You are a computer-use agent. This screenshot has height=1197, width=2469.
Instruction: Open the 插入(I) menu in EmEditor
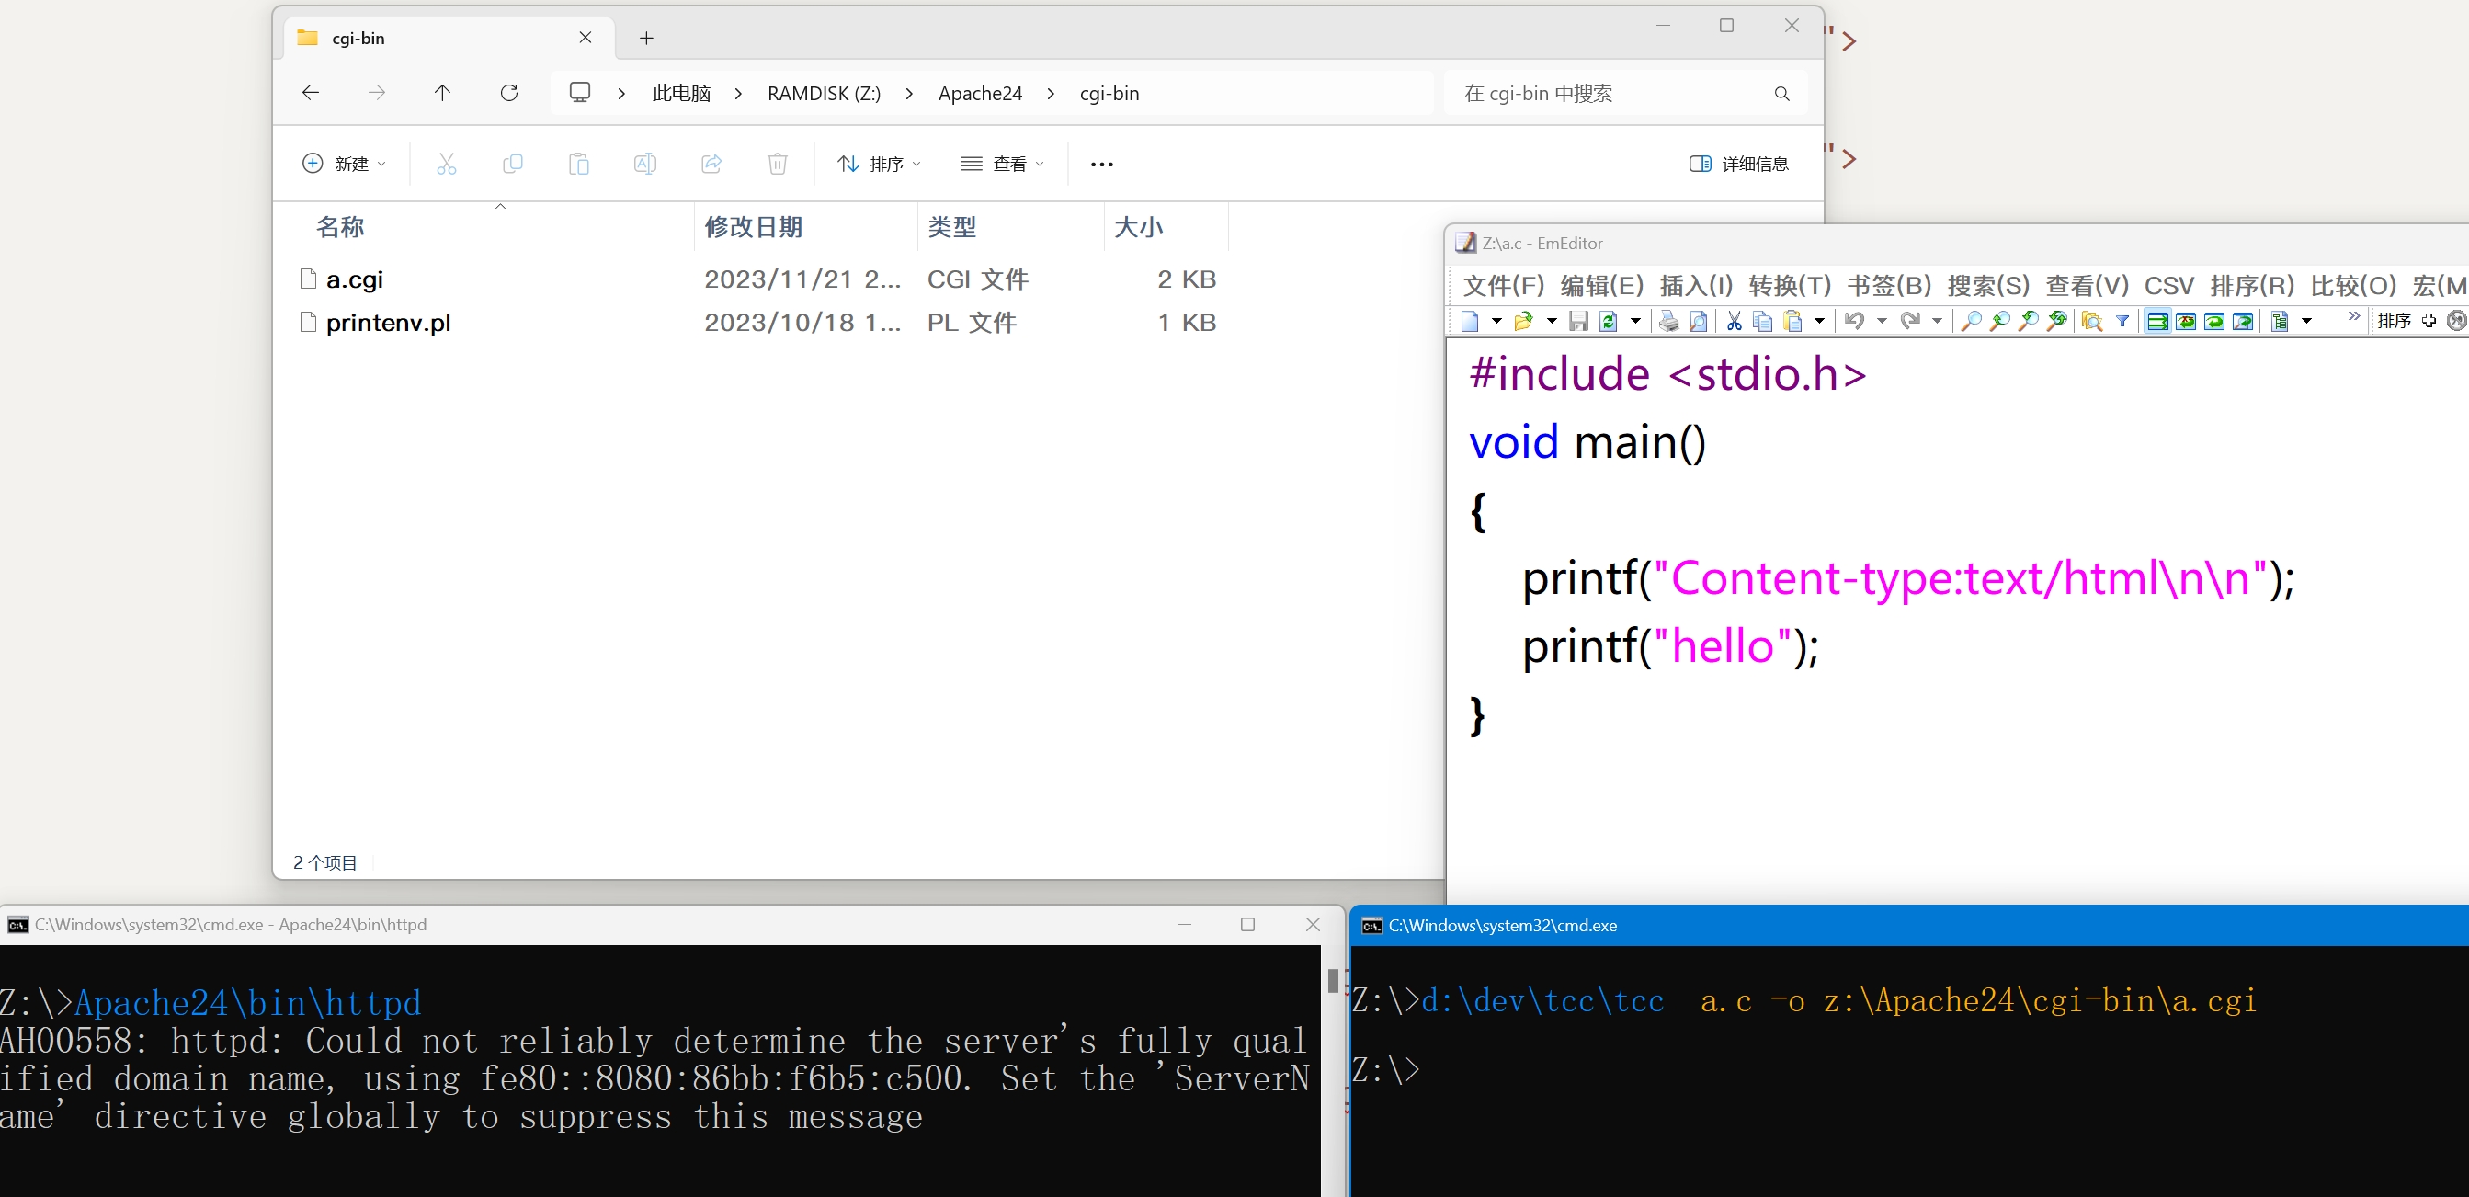coord(1696,286)
